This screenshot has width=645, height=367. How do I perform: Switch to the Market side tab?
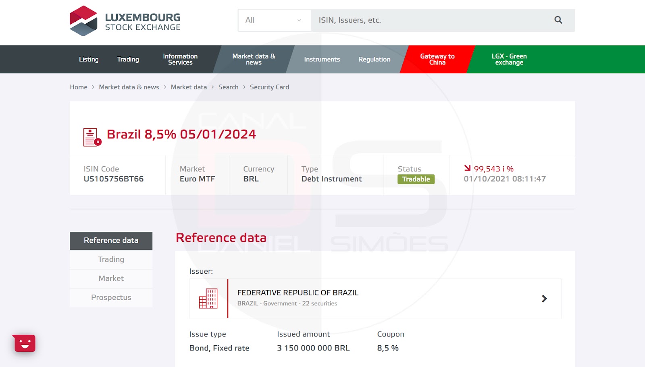pyautogui.click(x=111, y=278)
